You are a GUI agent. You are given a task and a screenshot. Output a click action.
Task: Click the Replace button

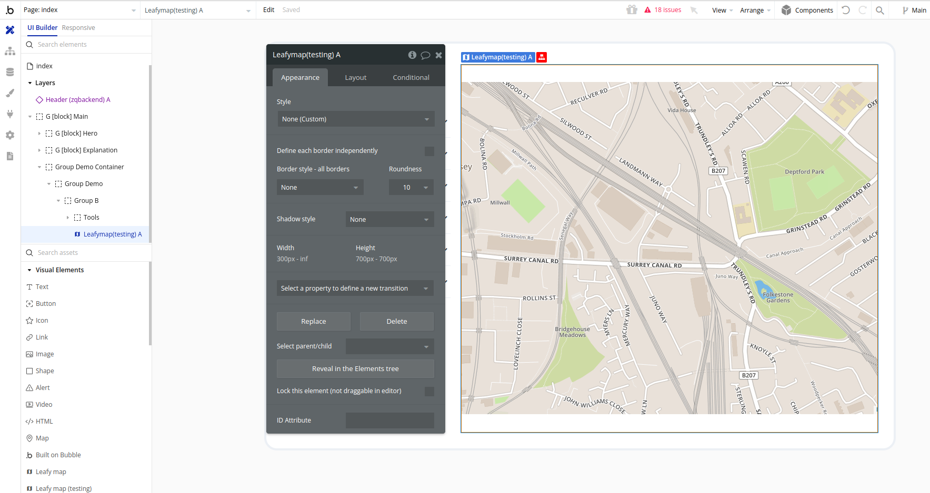(314, 322)
